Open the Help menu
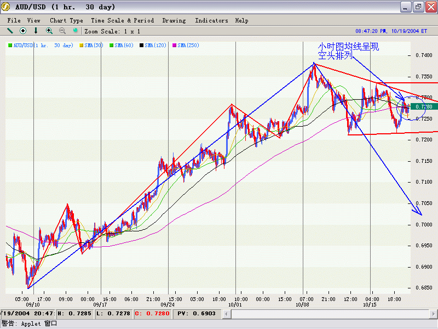Image resolution: width=438 pixels, height=329 pixels. click(x=241, y=20)
